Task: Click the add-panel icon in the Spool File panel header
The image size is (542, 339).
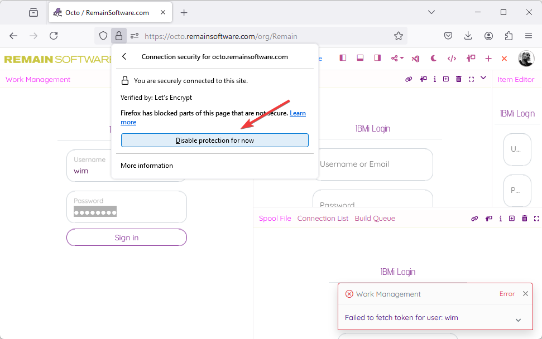Action: pos(512,219)
